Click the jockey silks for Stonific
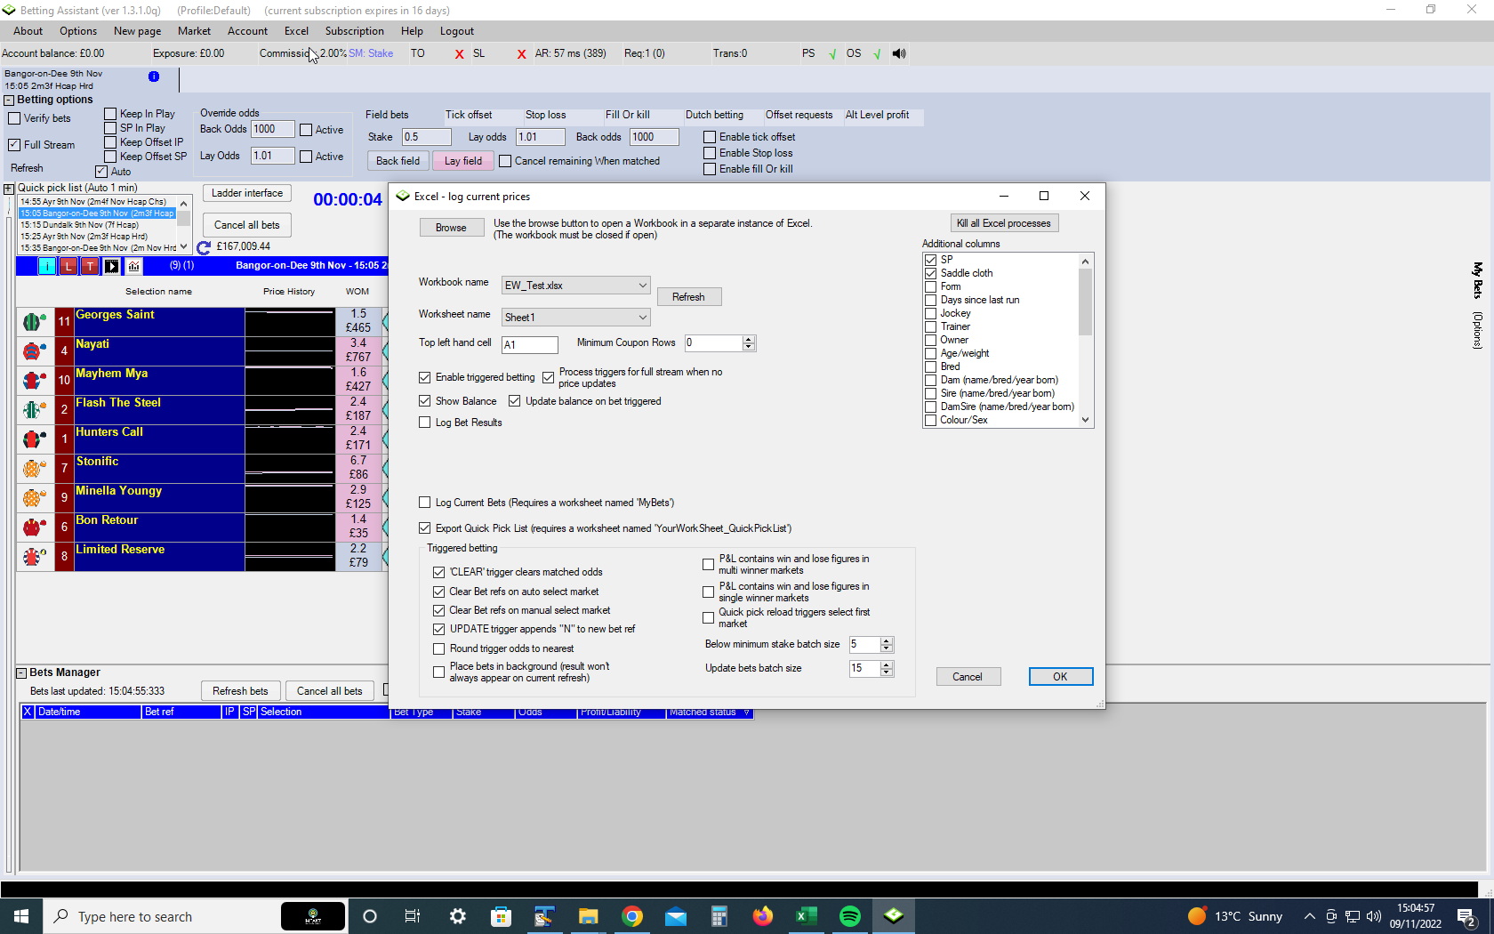The image size is (1494, 934). tap(35, 469)
